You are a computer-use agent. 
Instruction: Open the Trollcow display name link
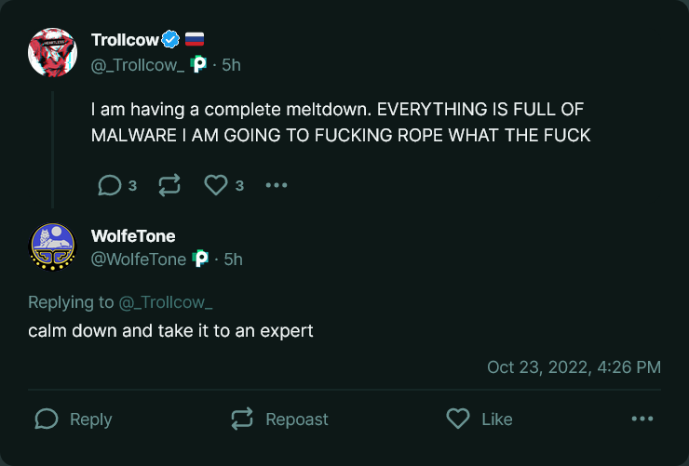pos(125,39)
